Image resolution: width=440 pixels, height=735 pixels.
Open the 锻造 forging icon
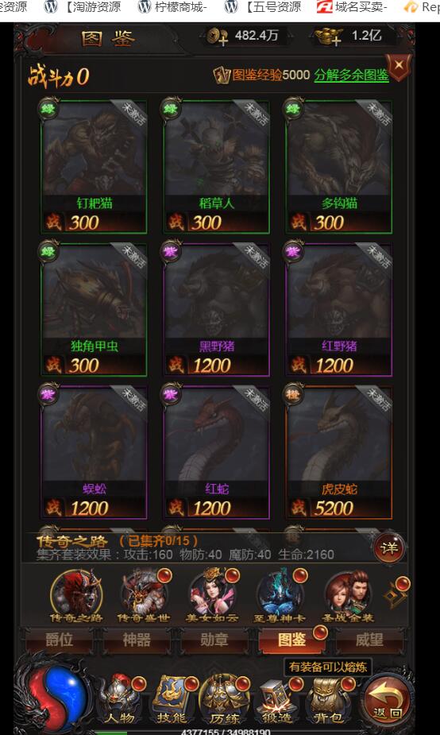(x=276, y=700)
